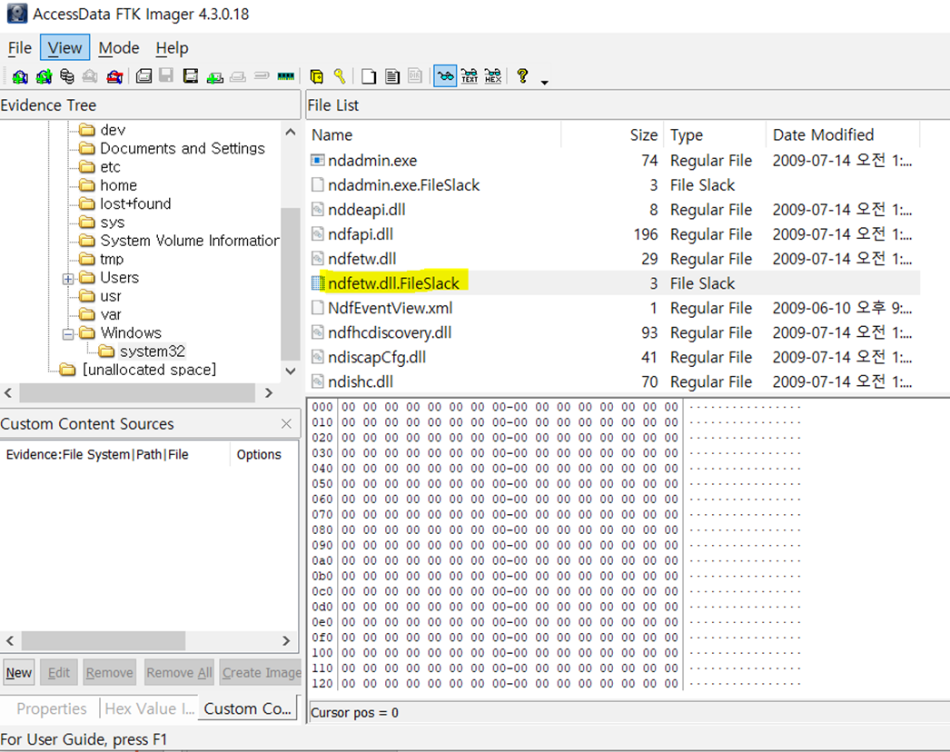Click the Edit button

coord(59,673)
